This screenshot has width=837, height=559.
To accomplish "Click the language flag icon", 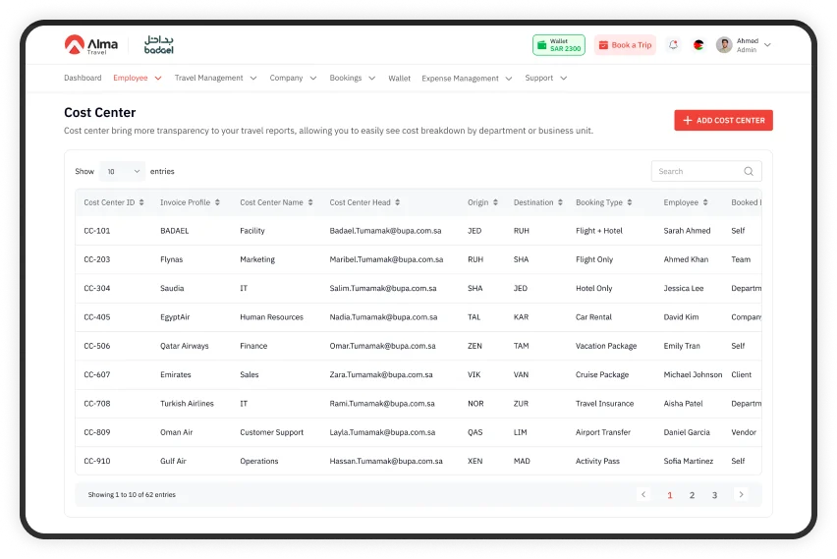I will tap(698, 45).
